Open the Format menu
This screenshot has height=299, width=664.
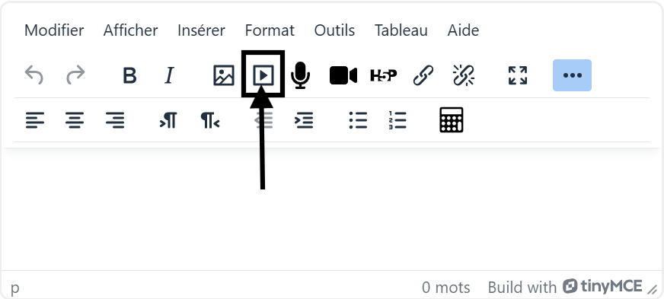[x=270, y=30]
